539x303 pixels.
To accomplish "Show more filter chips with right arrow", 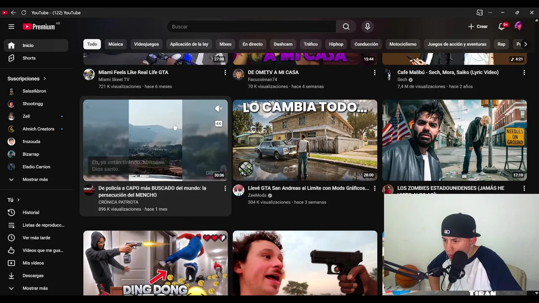I will tap(525, 44).
